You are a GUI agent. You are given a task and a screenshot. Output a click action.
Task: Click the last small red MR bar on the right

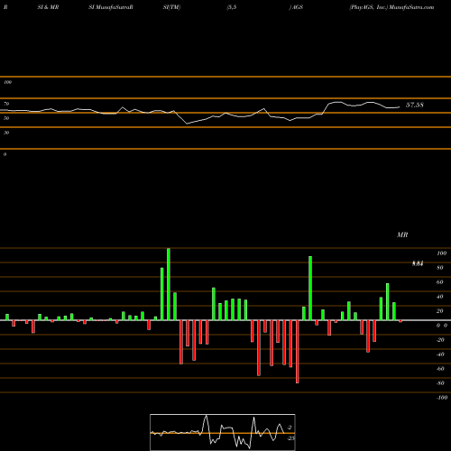pyautogui.click(x=400, y=321)
